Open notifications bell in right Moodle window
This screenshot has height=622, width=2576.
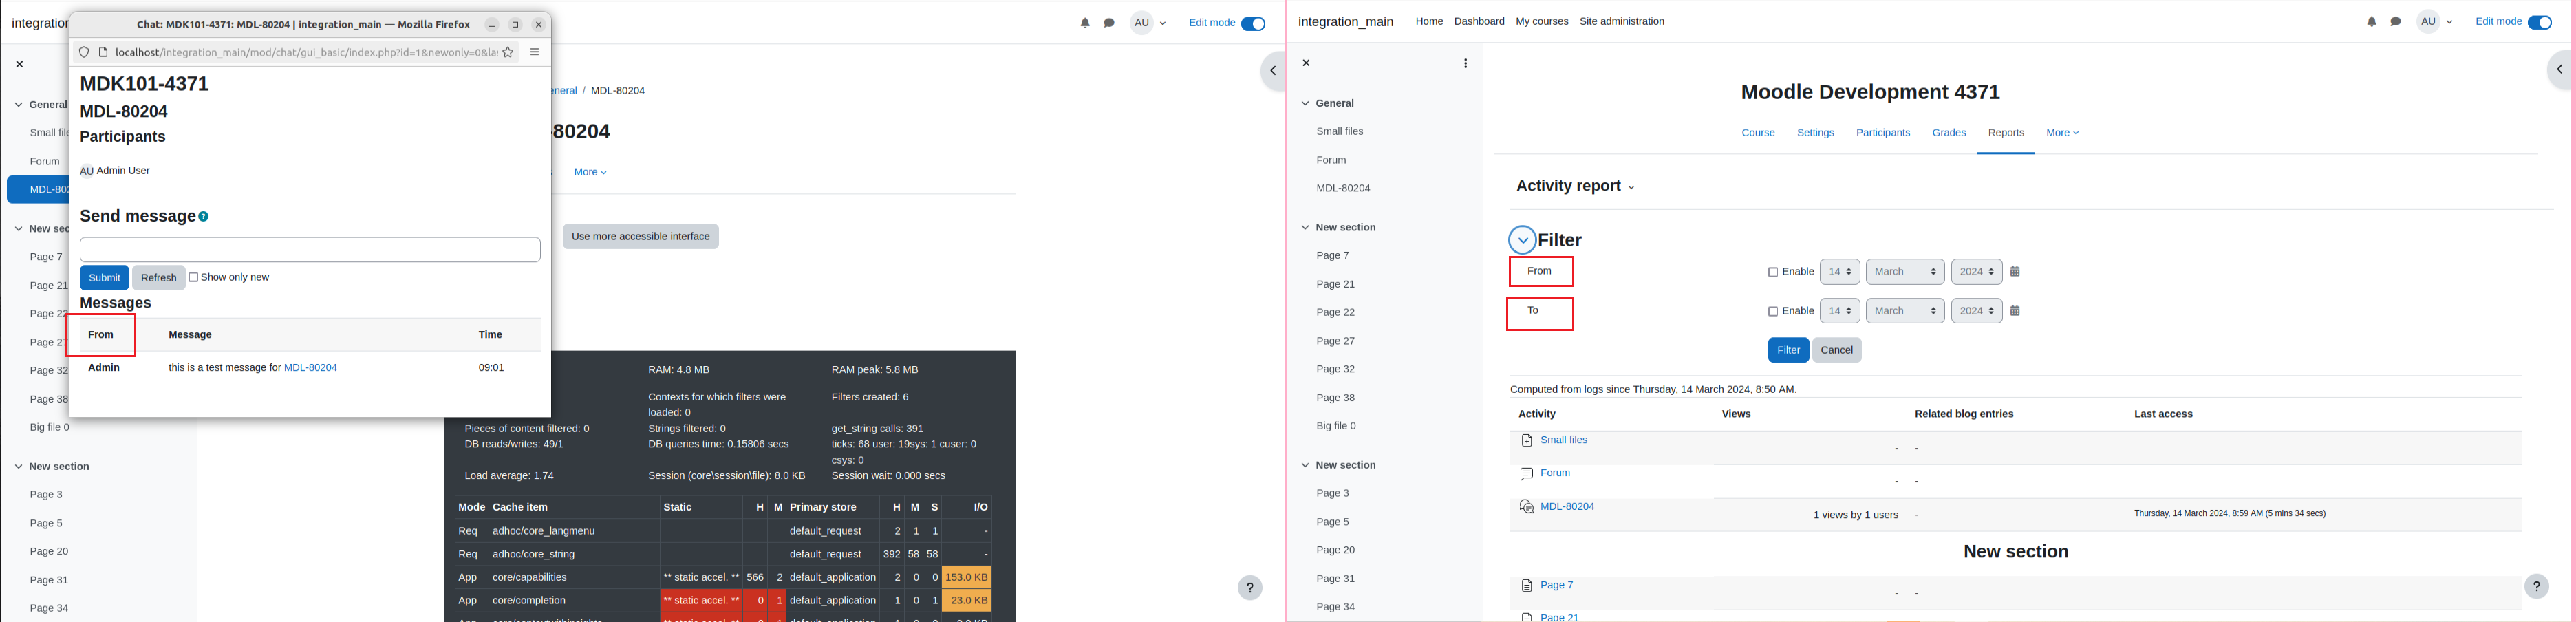click(x=2371, y=22)
